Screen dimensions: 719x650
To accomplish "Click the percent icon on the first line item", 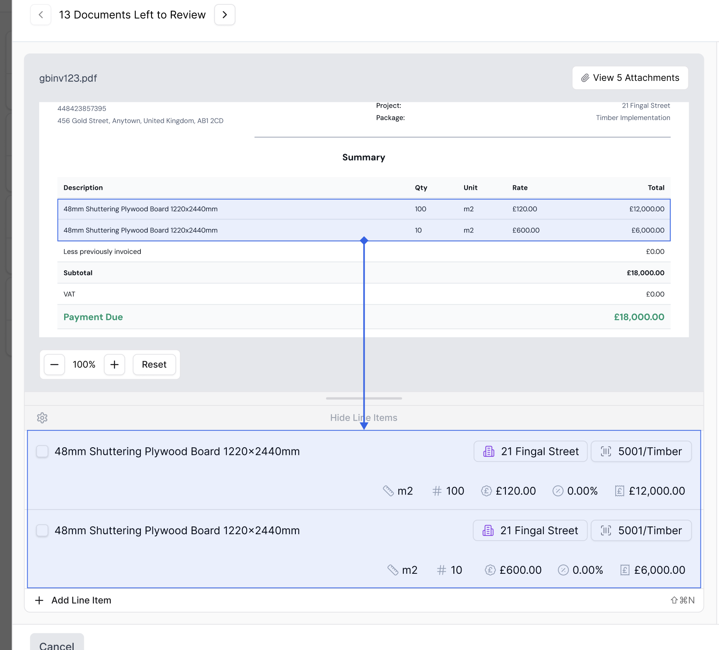I will pyautogui.click(x=558, y=491).
